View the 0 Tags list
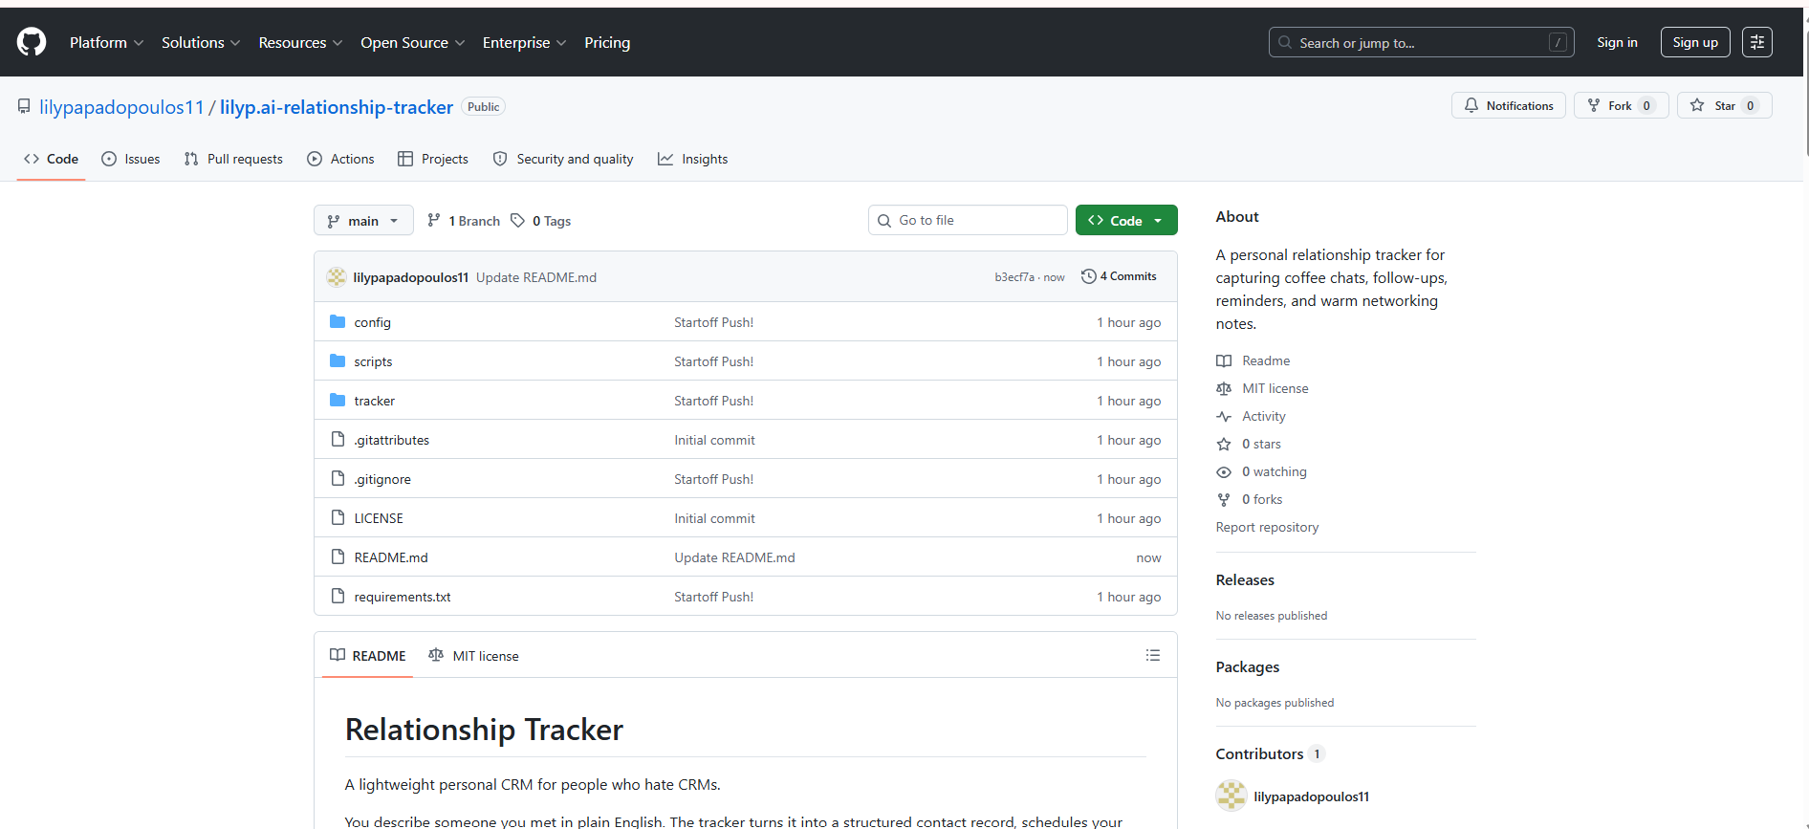1809x829 pixels. 541,221
